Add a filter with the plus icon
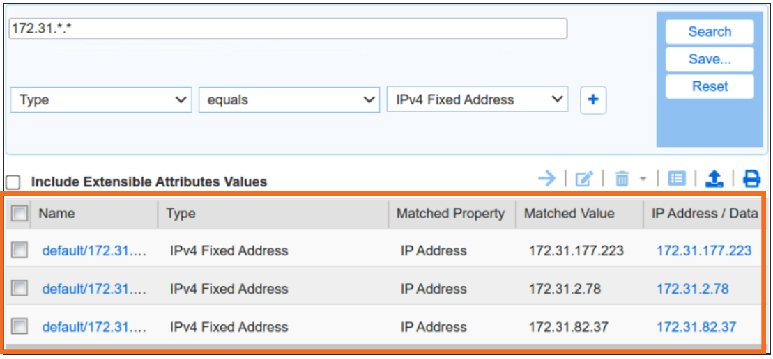Viewport: 773px width, 359px height. [593, 100]
